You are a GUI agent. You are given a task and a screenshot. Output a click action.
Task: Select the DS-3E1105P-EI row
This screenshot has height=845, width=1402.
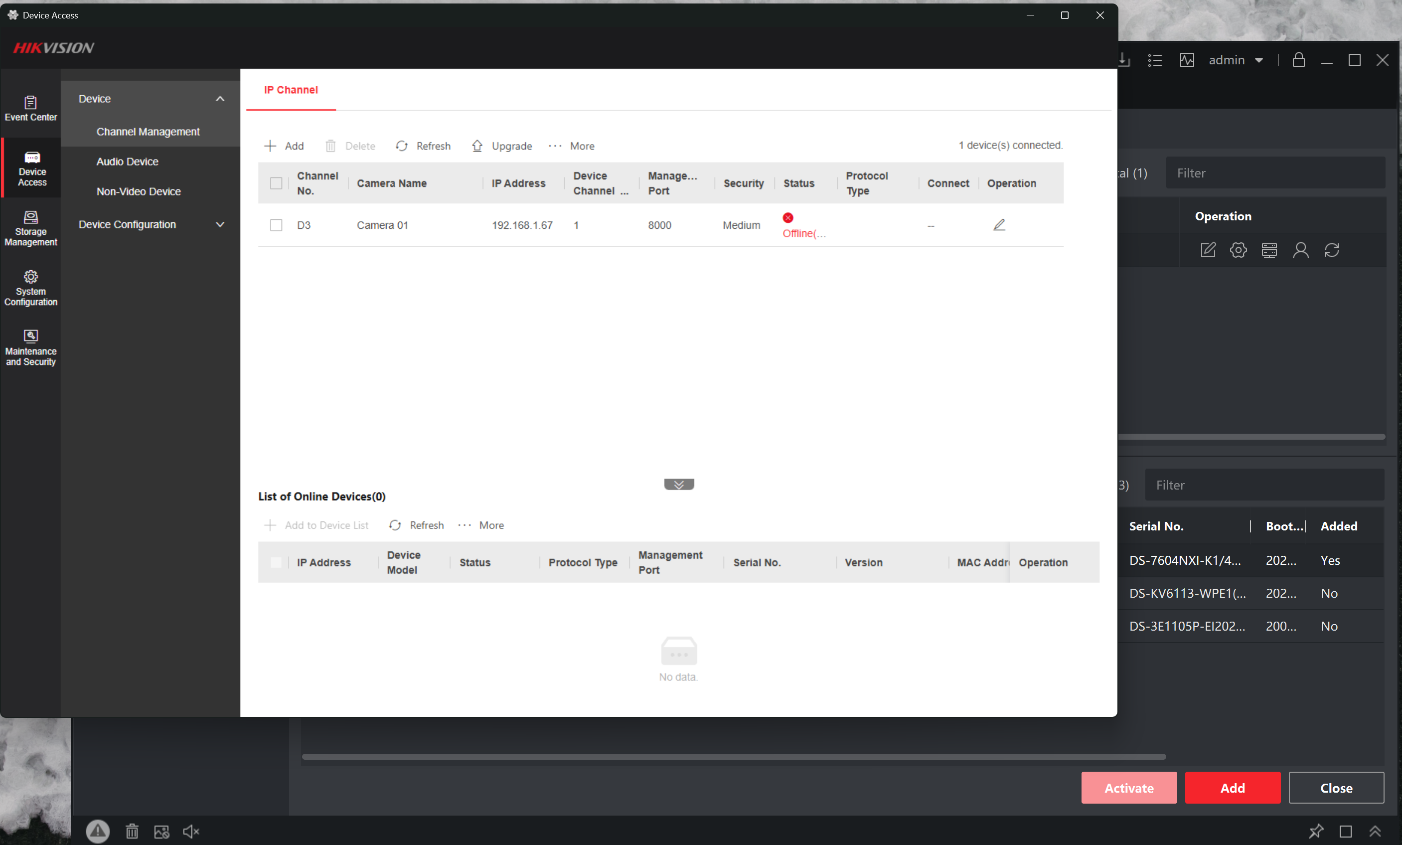pyautogui.click(x=1250, y=626)
